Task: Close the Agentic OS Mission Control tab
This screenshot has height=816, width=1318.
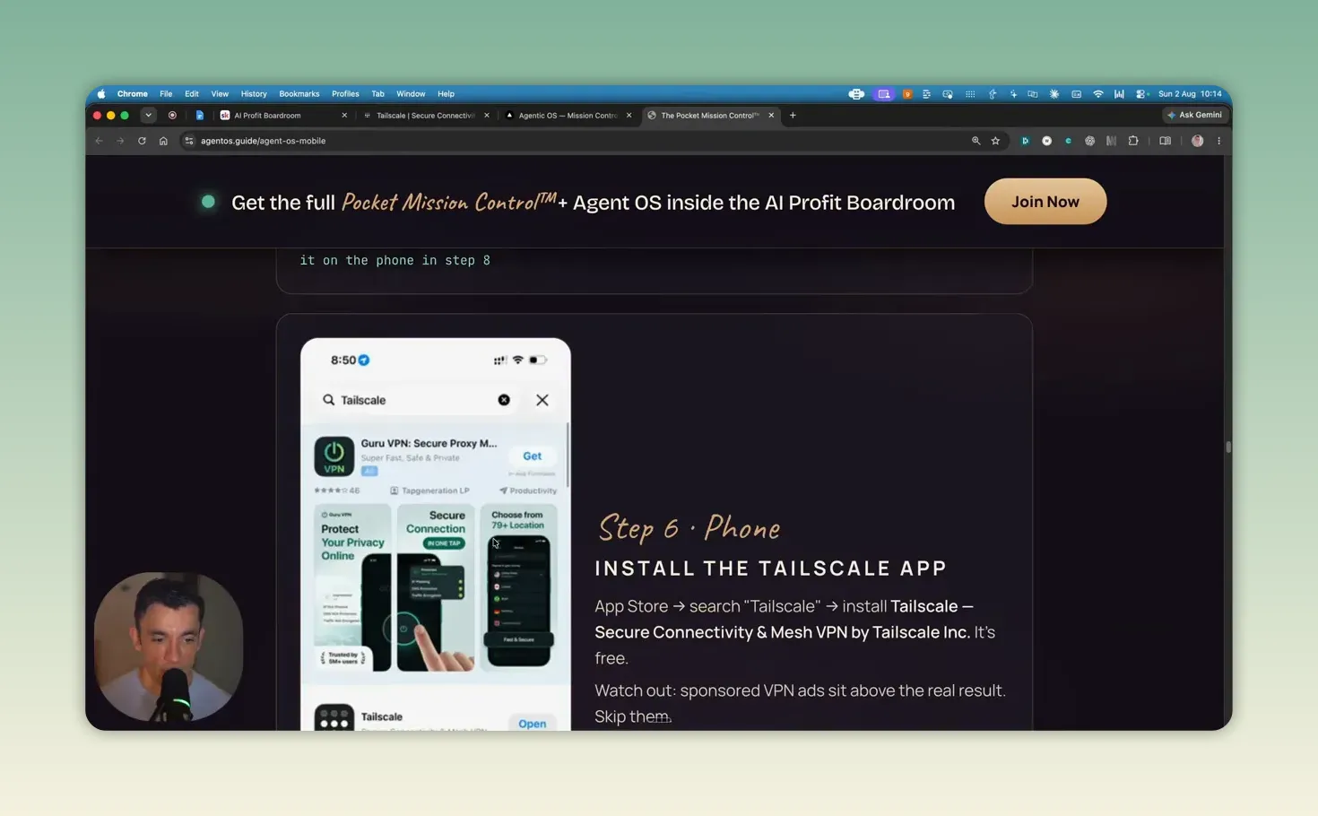Action: 629,115
